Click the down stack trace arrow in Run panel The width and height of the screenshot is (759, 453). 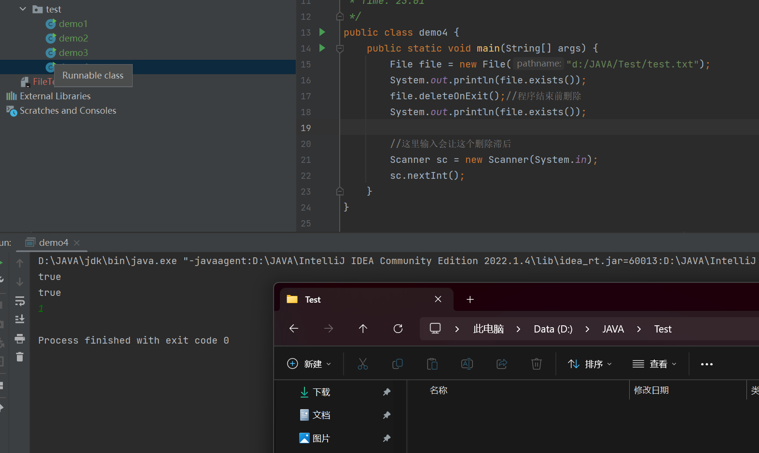pyautogui.click(x=20, y=281)
